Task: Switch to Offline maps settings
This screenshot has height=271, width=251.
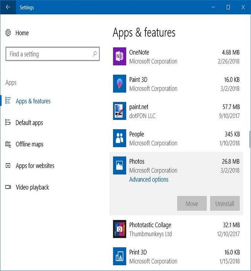Action: 29,144
